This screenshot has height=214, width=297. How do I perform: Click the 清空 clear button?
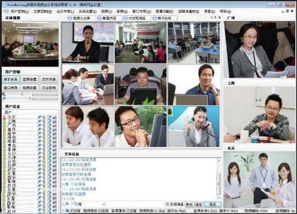[198, 204]
